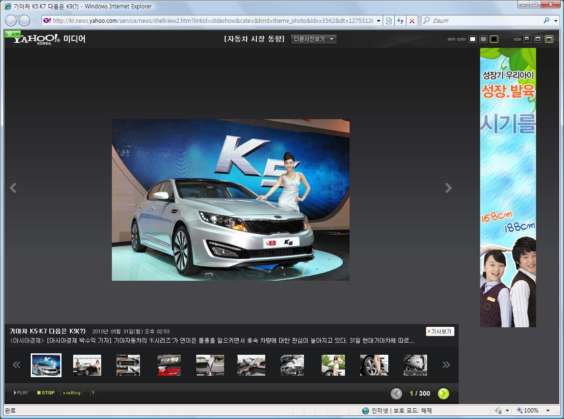Viewport: 564px width, 419px height.
Task: Click the green dollar badge icon
Action: (x=10, y=34)
